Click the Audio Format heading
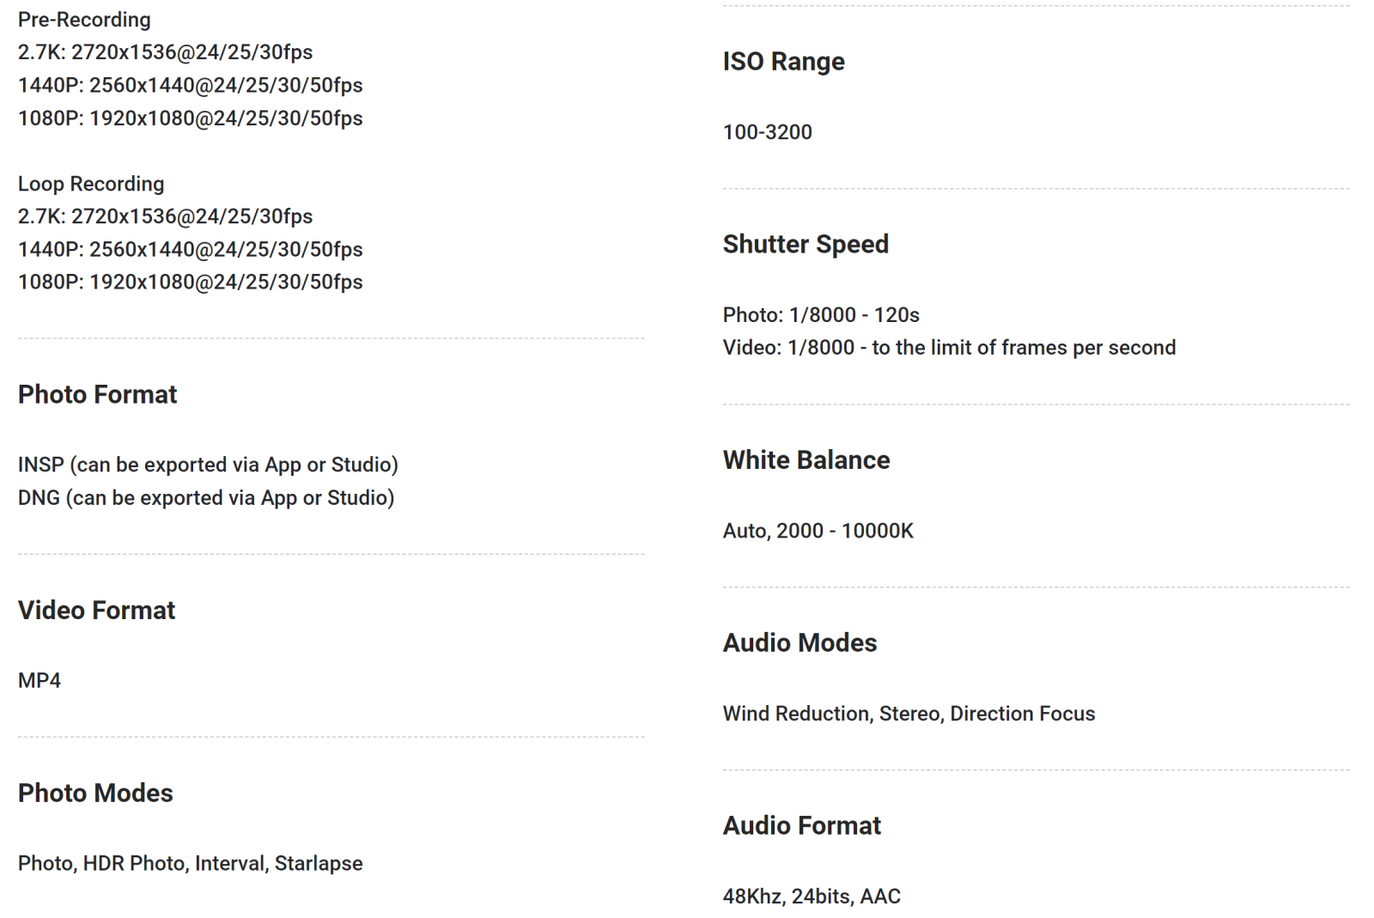Screen dimensions: 1374x918 (x=801, y=825)
